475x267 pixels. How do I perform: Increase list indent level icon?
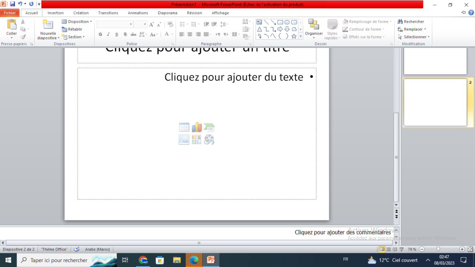coord(214,24)
